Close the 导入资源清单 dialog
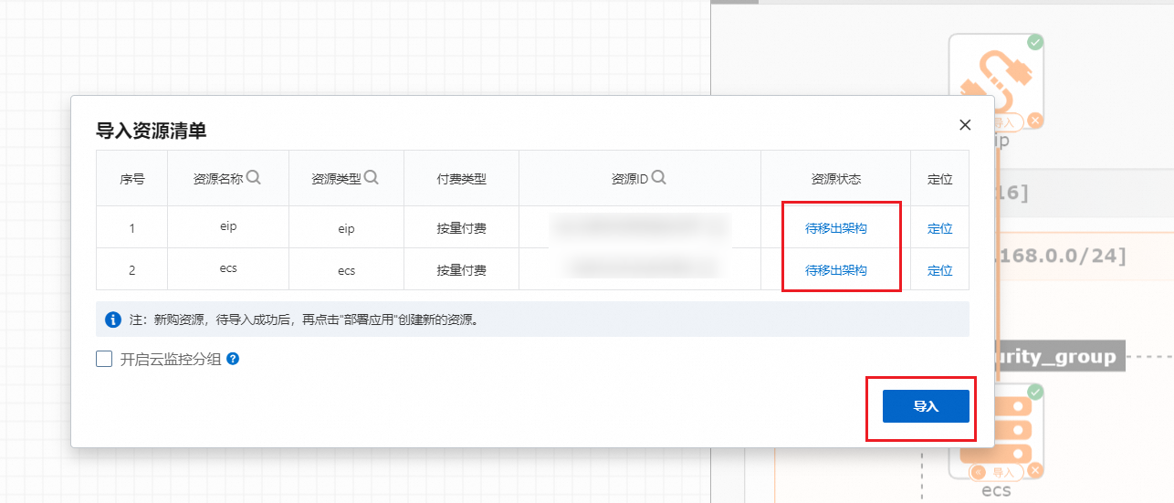Viewport: 1174px width, 503px height. pos(965,125)
